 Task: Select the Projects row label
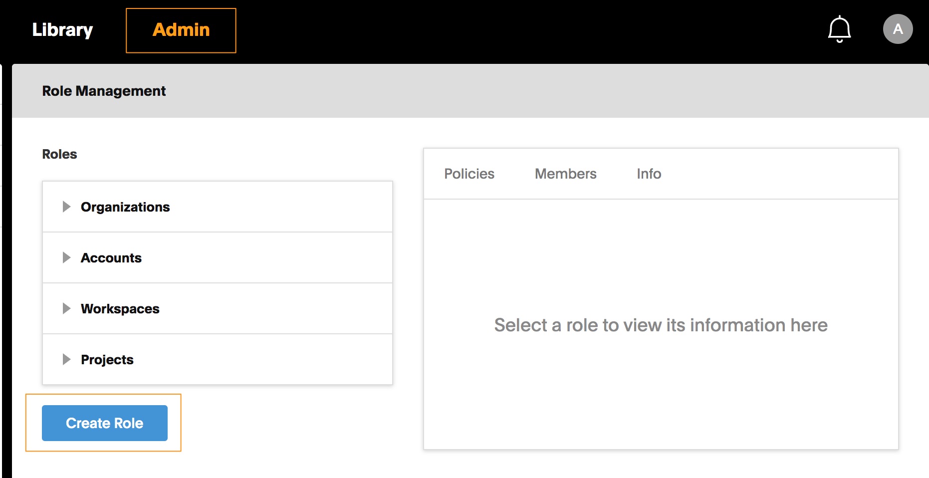[x=107, y=360]
